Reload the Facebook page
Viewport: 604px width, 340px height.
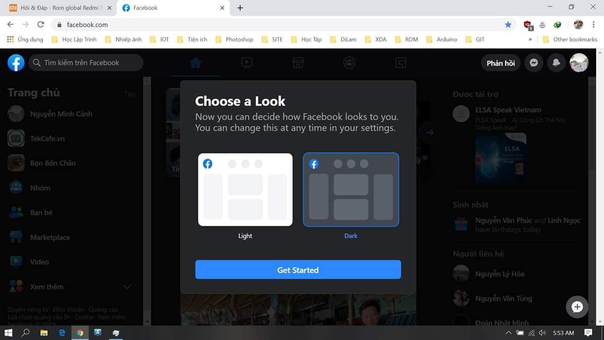[x=40, y=24]
